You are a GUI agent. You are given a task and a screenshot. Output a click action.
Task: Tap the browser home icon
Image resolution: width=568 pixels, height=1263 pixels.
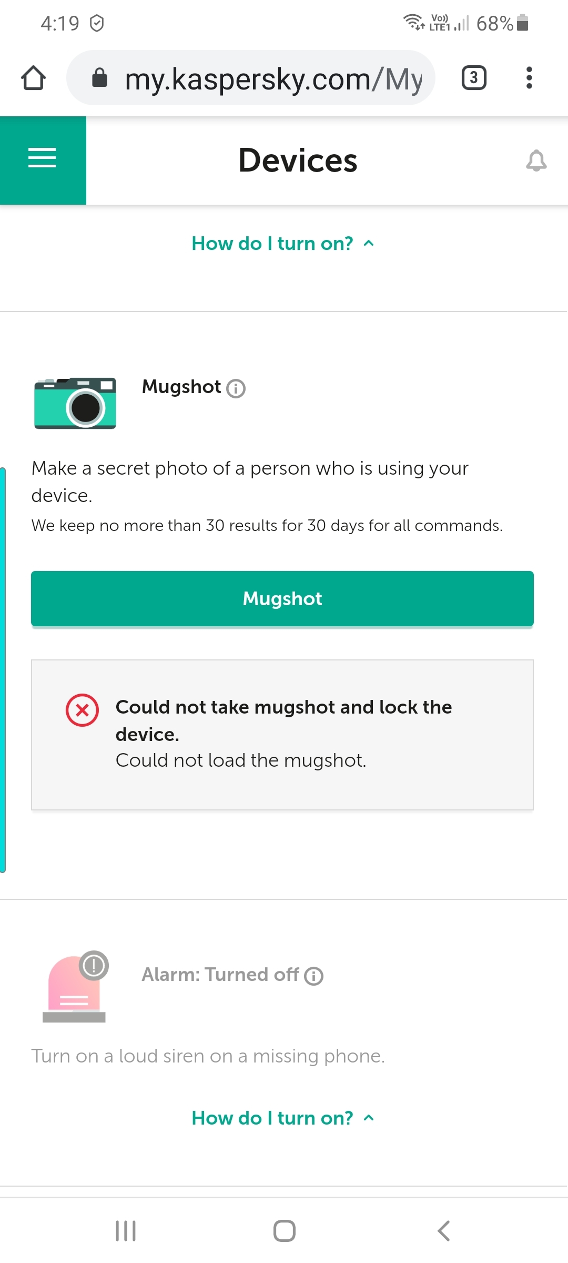33,78
